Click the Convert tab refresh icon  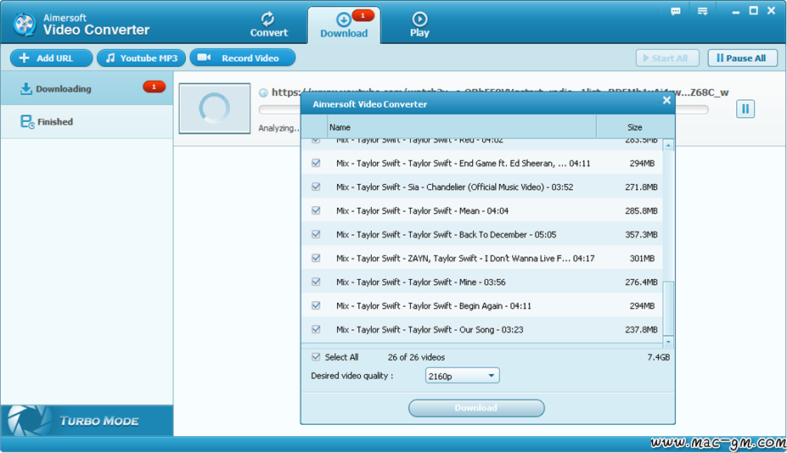(267, 19)
